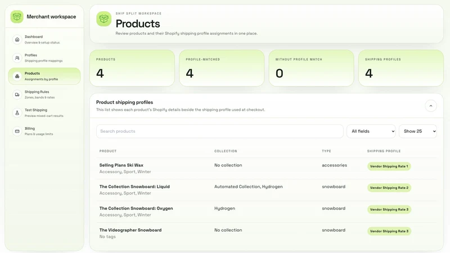Image resolution: width=450 pixels, height=253 pixels.
Task: Click the Merchant workspace box logo icon
Action: (x=17, y=17)
